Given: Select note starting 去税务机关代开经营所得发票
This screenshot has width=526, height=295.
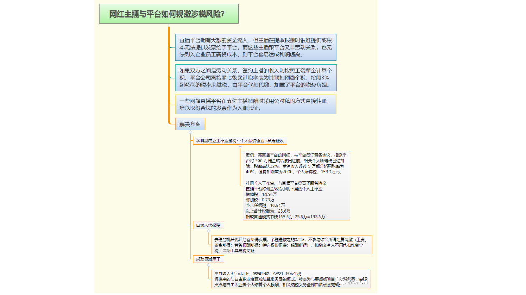Looking at the screenshot, I should tap(292, 245).
